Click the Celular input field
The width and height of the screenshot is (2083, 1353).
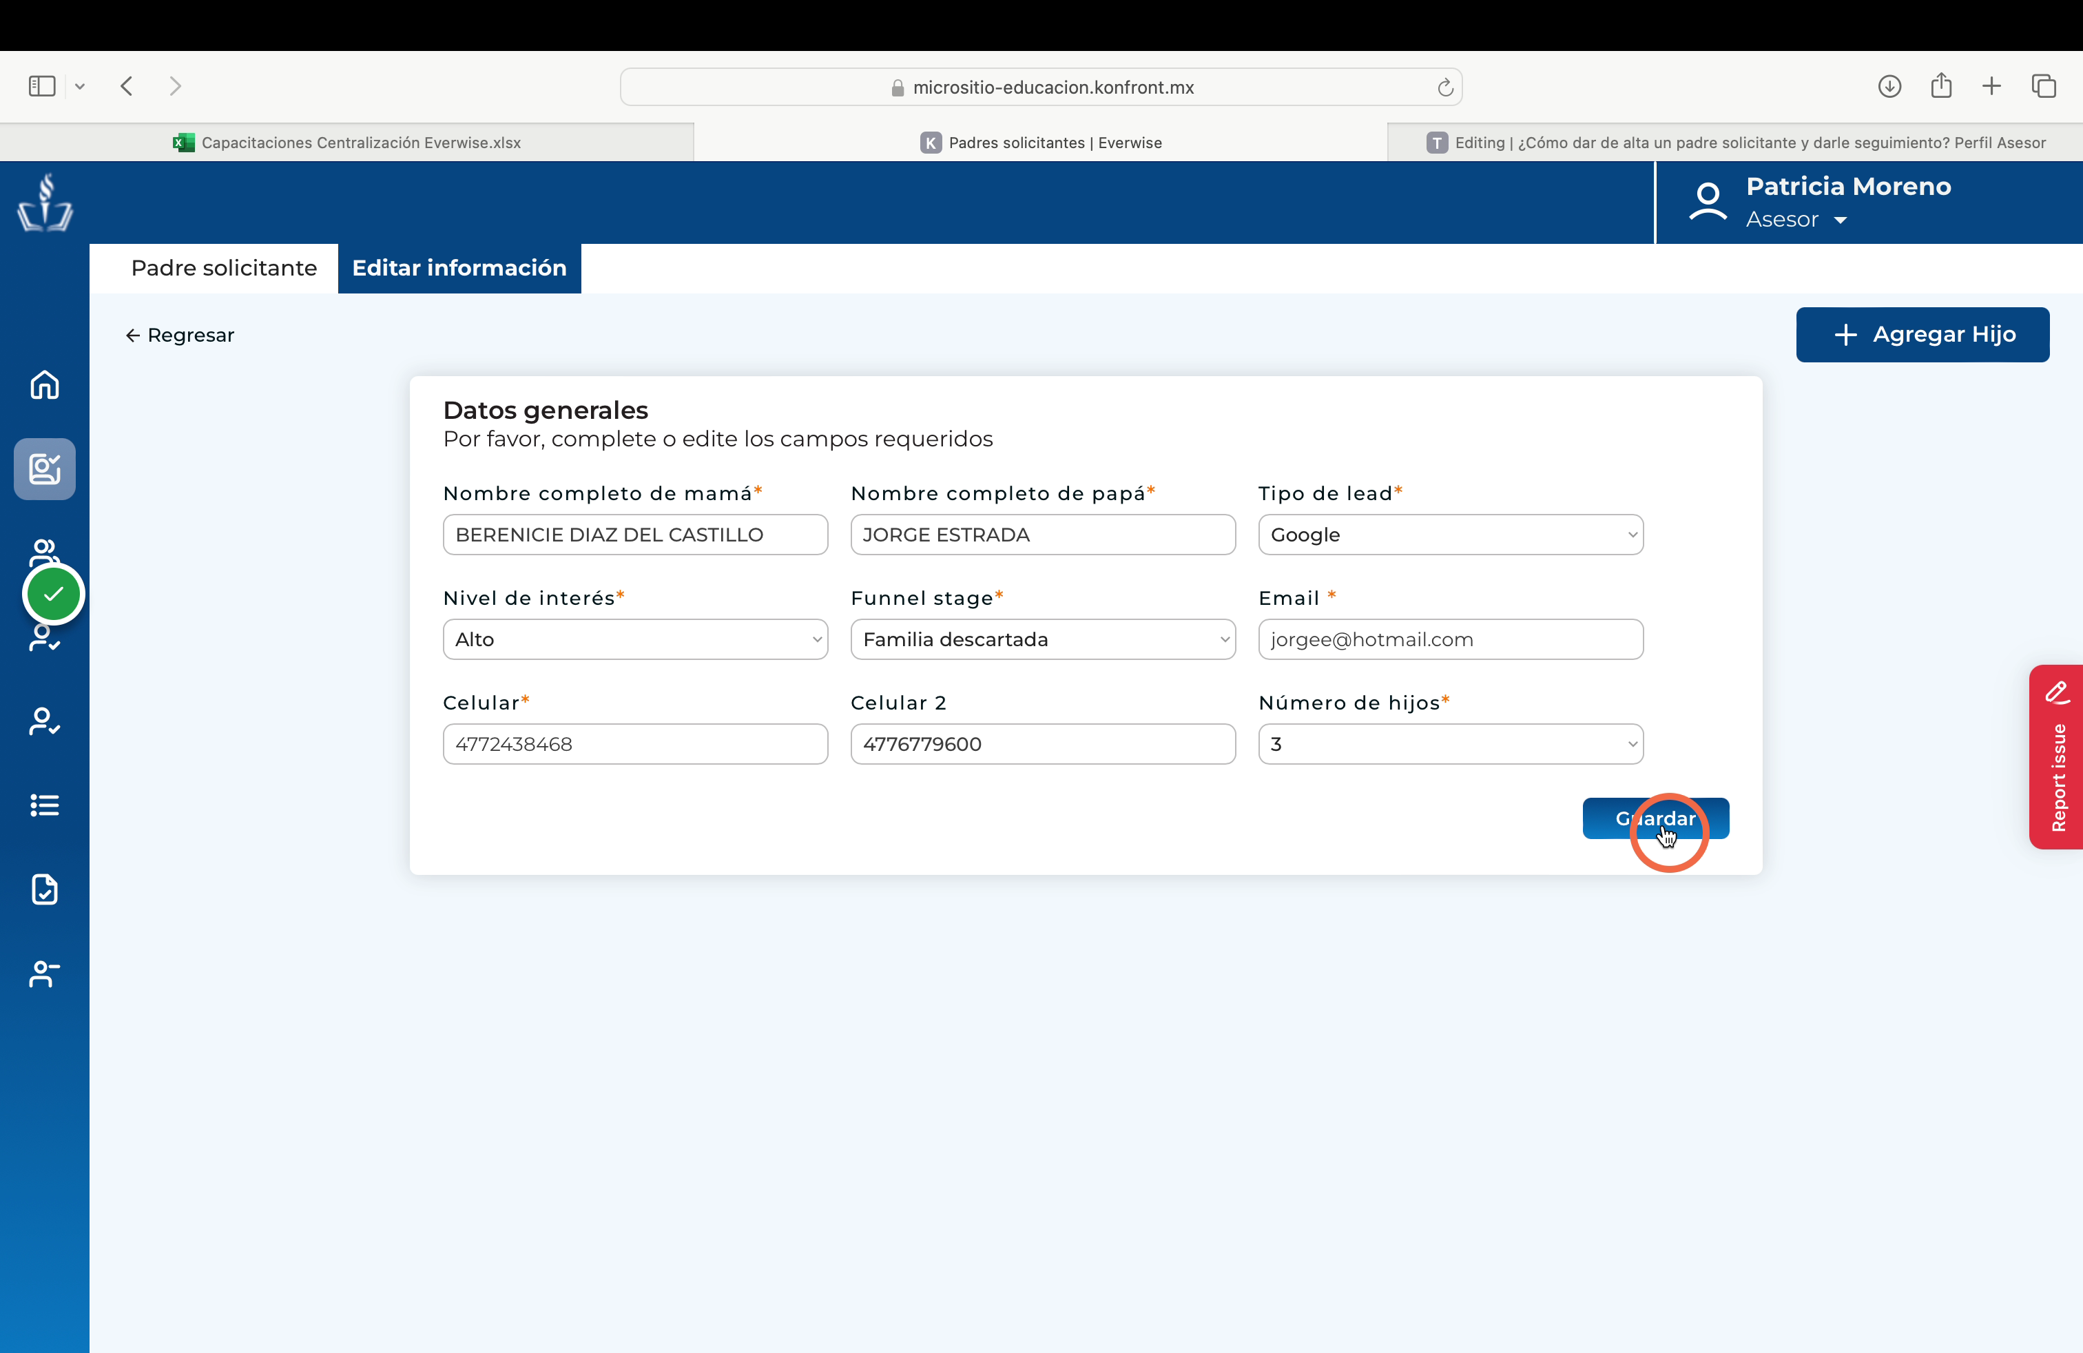coord(635,744)
